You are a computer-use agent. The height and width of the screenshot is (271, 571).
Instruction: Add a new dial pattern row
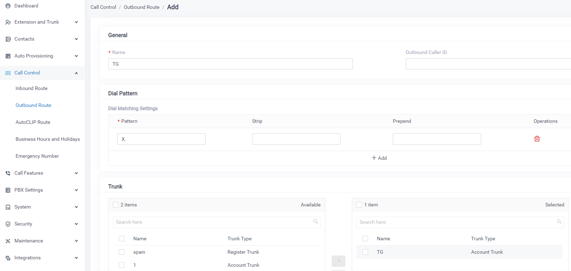(379, 158)
